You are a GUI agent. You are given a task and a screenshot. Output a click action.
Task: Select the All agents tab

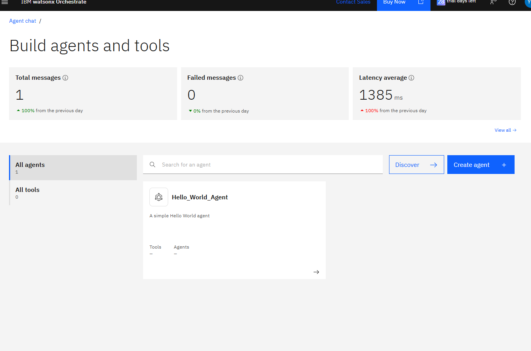(73, 168)
